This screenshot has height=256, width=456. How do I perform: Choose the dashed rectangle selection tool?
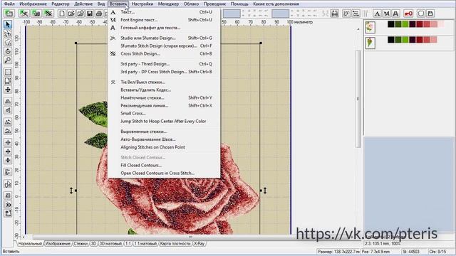(x=8, y=72)
